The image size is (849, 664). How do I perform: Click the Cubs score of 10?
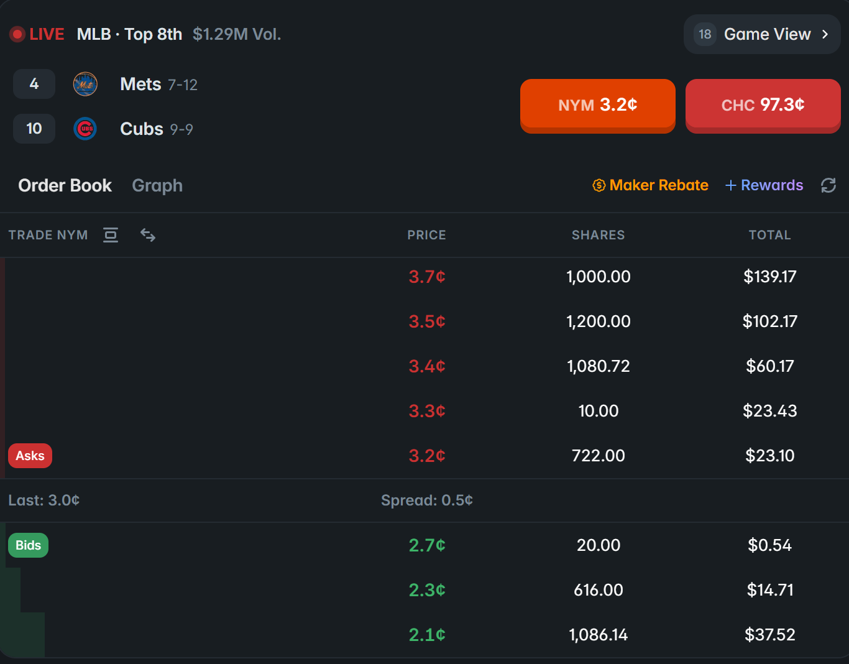34,129
